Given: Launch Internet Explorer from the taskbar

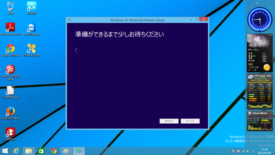Looking at the screenshot, I should pyautogui.click(x=16, y=151).
